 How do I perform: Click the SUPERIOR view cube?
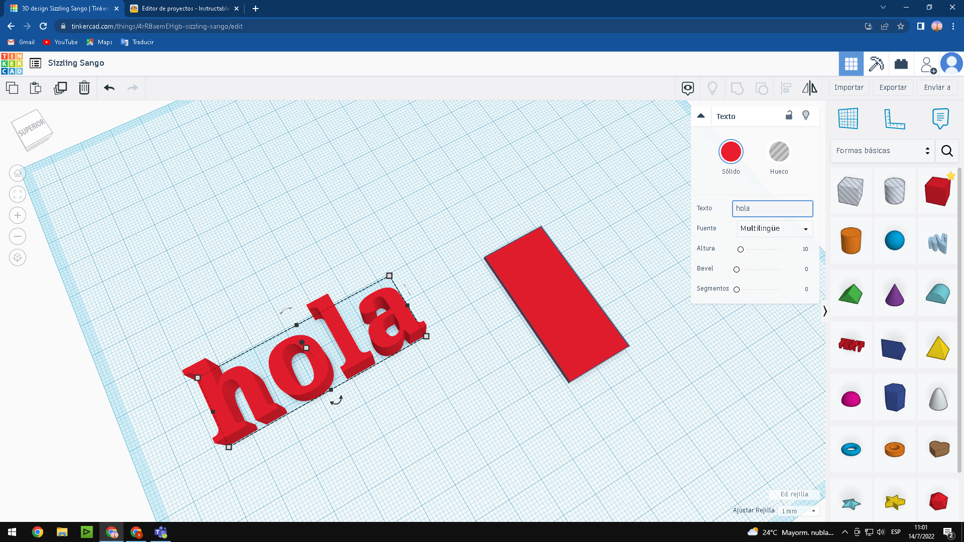[x=32, y=130]
